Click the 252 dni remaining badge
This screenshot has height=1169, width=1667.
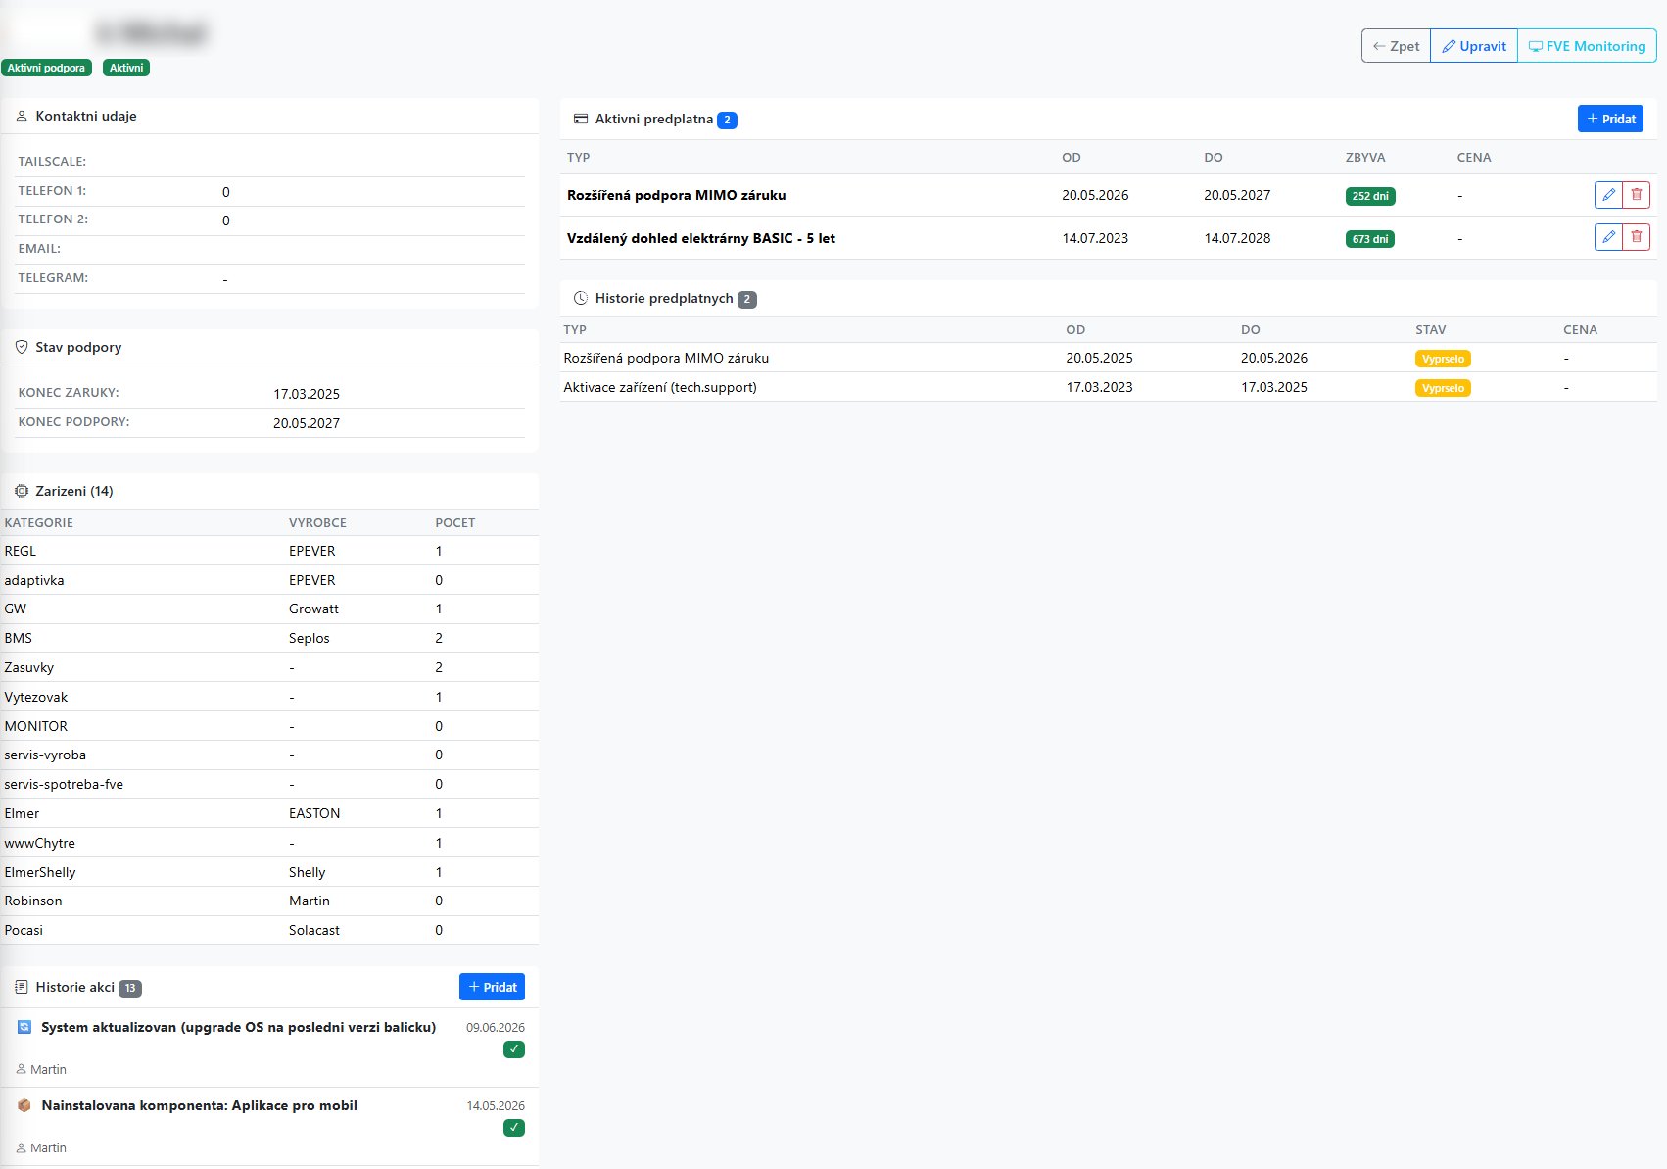tap(1370, 196)
